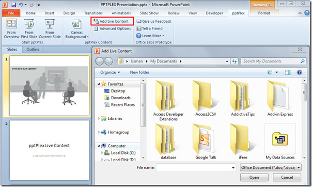Switch to the View tab
Image resolution: width=312 pixels, height=187 pixels.
pyautogui.click(x=193, y=13)
